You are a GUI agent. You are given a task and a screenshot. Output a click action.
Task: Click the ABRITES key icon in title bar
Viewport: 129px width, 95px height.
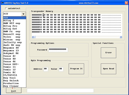(2, 3)
